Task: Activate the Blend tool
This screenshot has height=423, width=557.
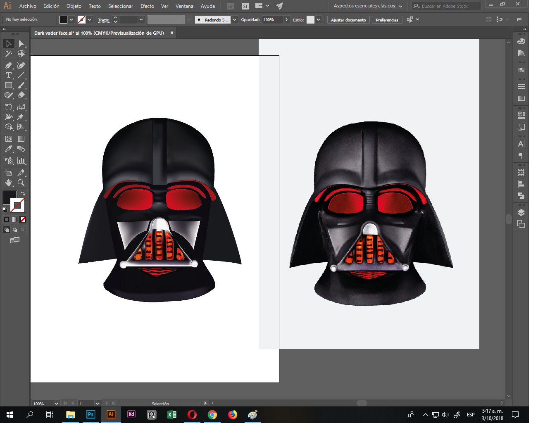Action: [x=21, y=149]
